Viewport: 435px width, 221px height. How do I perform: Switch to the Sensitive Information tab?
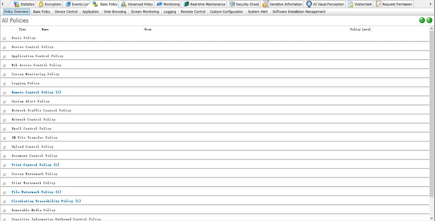pos(282,4)
